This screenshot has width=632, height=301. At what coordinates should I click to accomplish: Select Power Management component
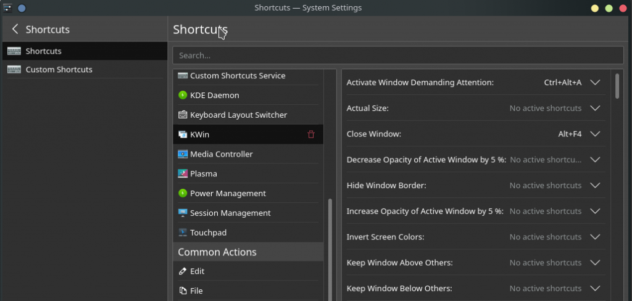pos(248,194)
